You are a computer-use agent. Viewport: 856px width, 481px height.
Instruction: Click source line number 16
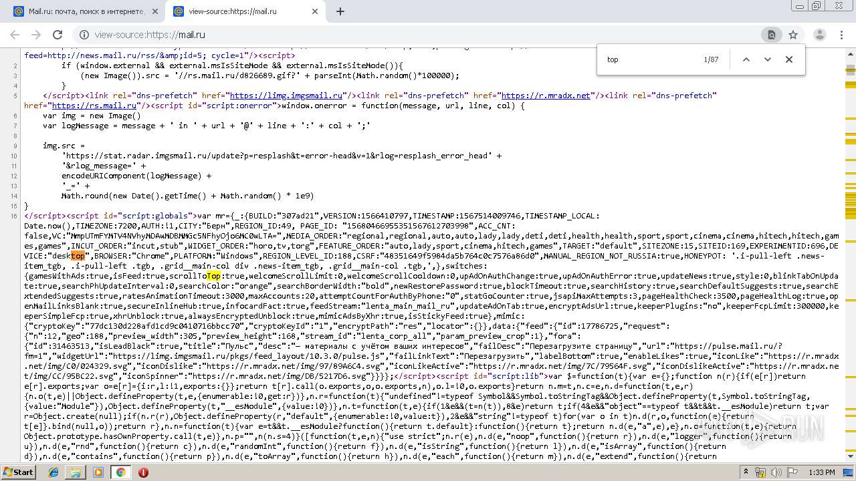coord(14,216)
